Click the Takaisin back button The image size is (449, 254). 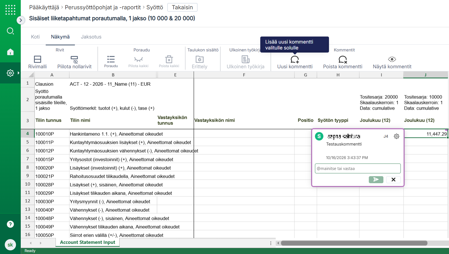pyautogui.click(x=182, y=7)
